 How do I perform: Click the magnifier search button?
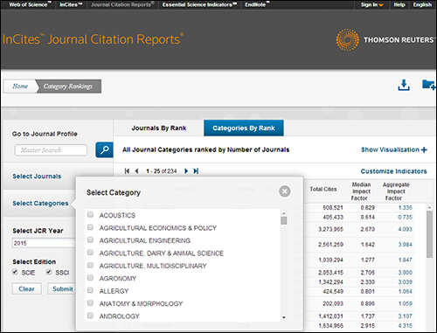(104, 149)
